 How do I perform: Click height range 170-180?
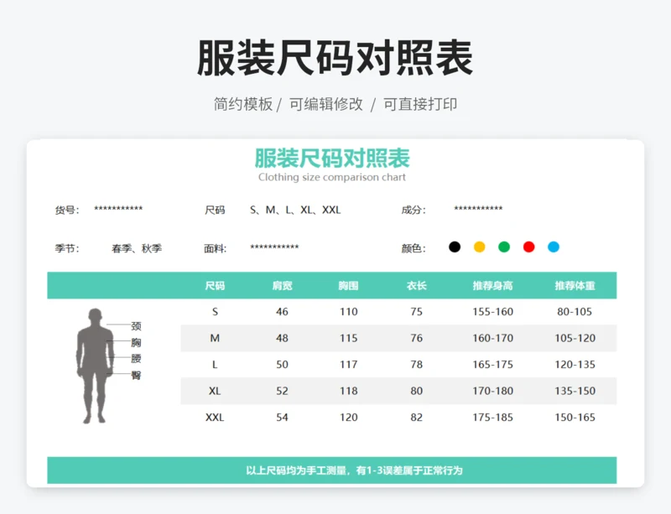tap(493, 391)
